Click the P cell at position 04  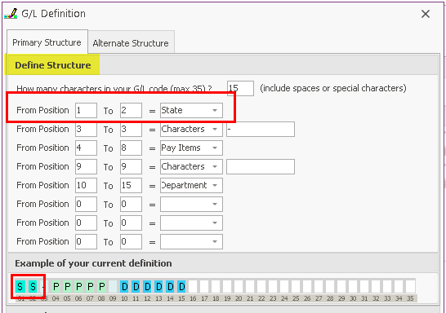click(56, 287)
